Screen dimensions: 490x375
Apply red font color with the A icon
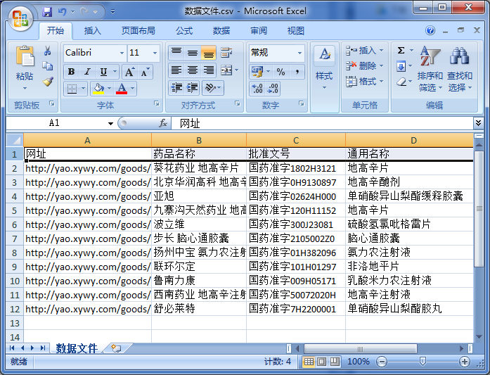click(x=122, y=89)
